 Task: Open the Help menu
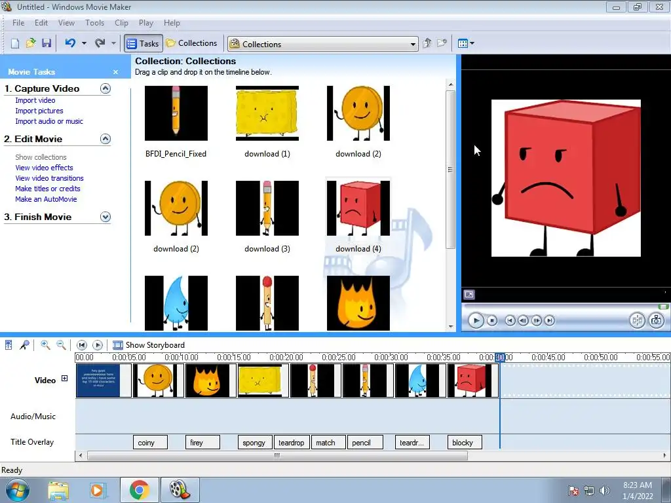click(x=172, y=23)
